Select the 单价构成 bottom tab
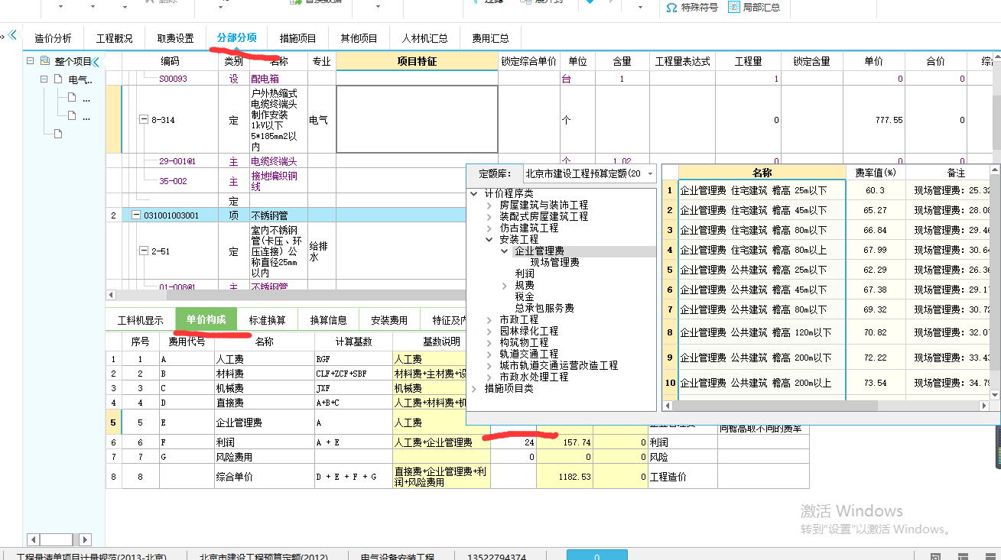The width and height of the screenshot is (1001, 560). click(x=206, y=319)
